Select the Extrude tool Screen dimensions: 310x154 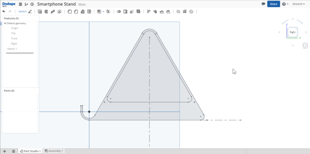click(x=40, y=12)
